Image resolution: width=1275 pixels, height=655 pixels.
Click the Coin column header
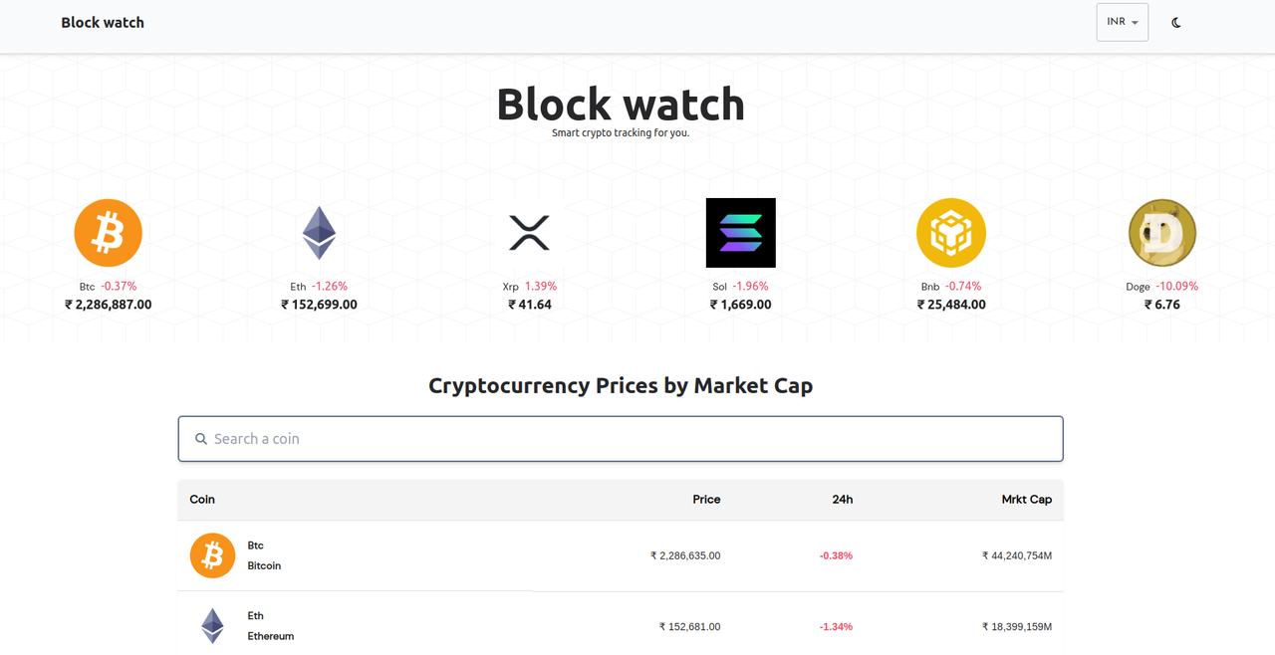pos(202,500)
